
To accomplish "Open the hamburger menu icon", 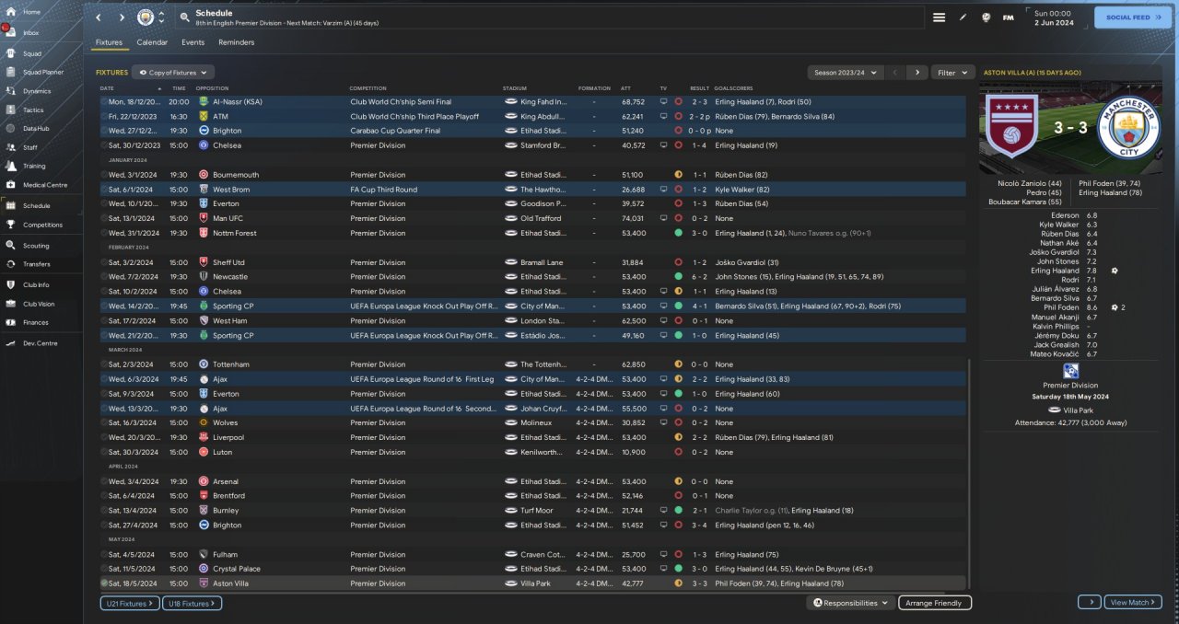I will 940,17.
